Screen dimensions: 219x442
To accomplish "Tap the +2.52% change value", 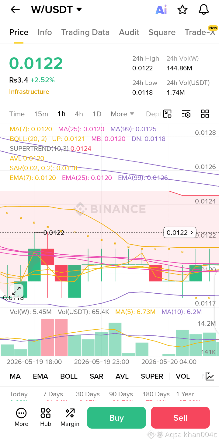I will [x=43, y=80].
